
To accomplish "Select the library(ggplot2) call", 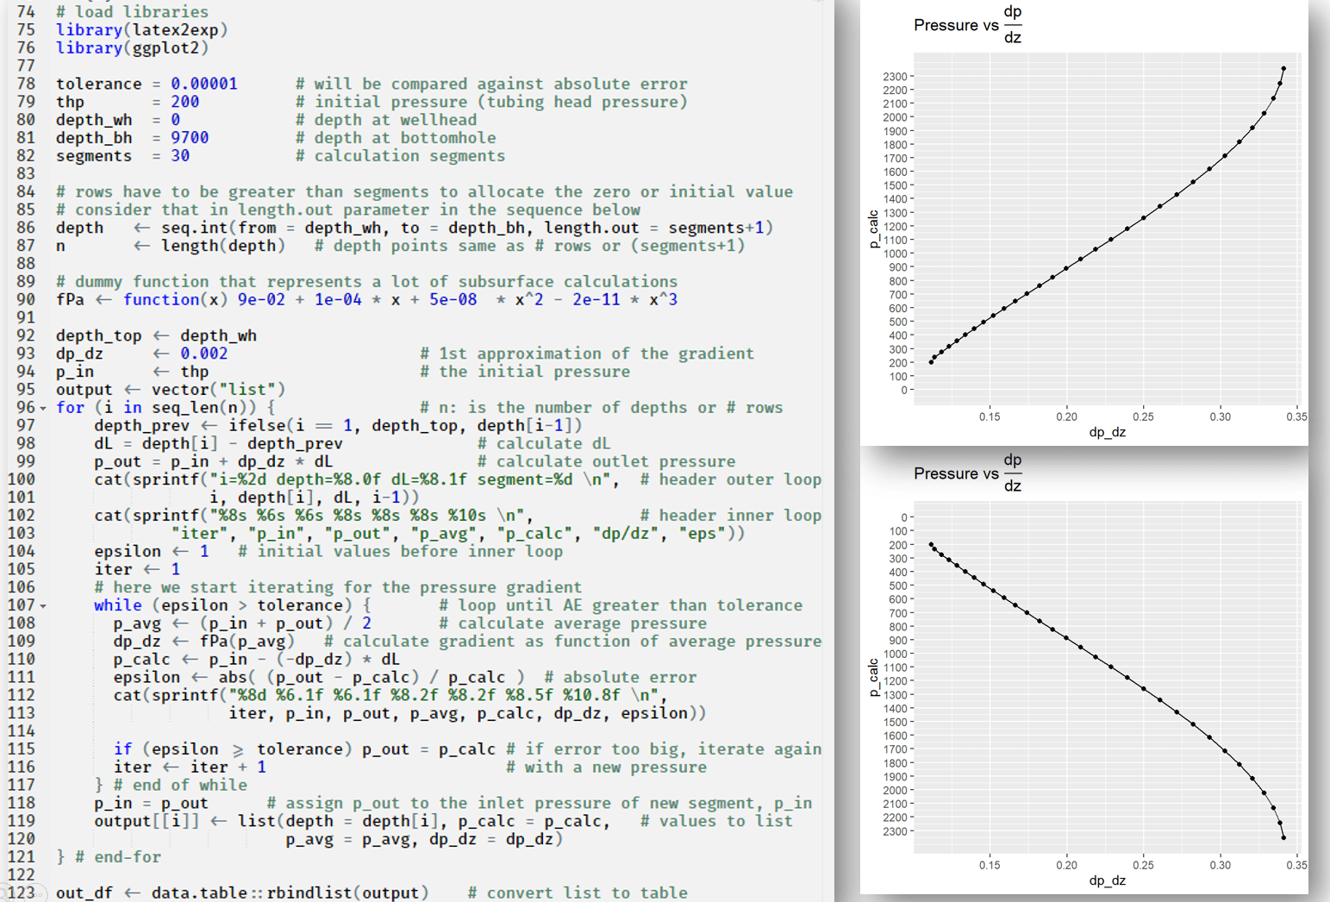I will (x=130, y=47).
